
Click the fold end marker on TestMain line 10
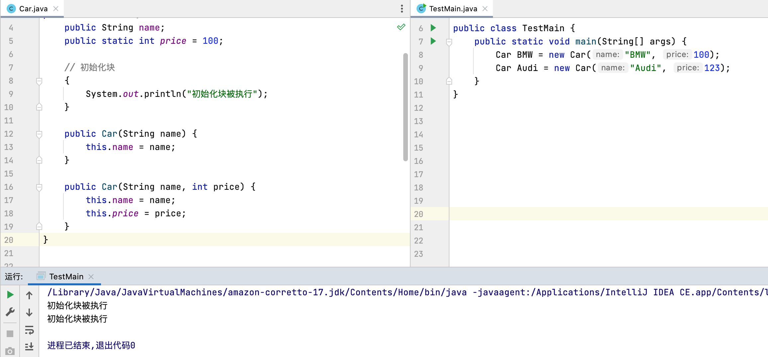pyautogui.click(x=449, y=81)
